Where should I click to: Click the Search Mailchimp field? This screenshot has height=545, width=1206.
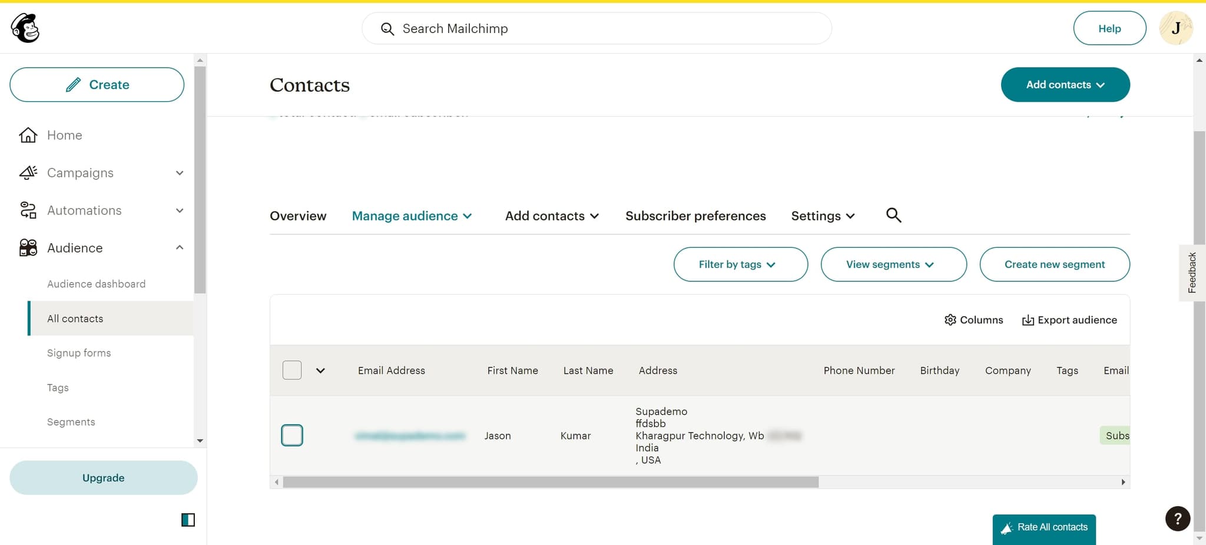point(596,28)
